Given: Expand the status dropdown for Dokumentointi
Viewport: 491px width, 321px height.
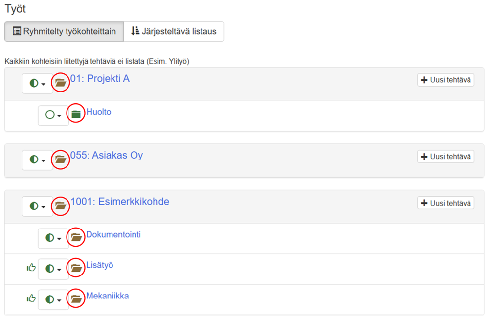Looking at the screenshot, I should click(x=53, y=238).
